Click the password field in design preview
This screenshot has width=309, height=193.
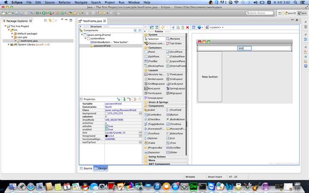click(x=244, y=48)
